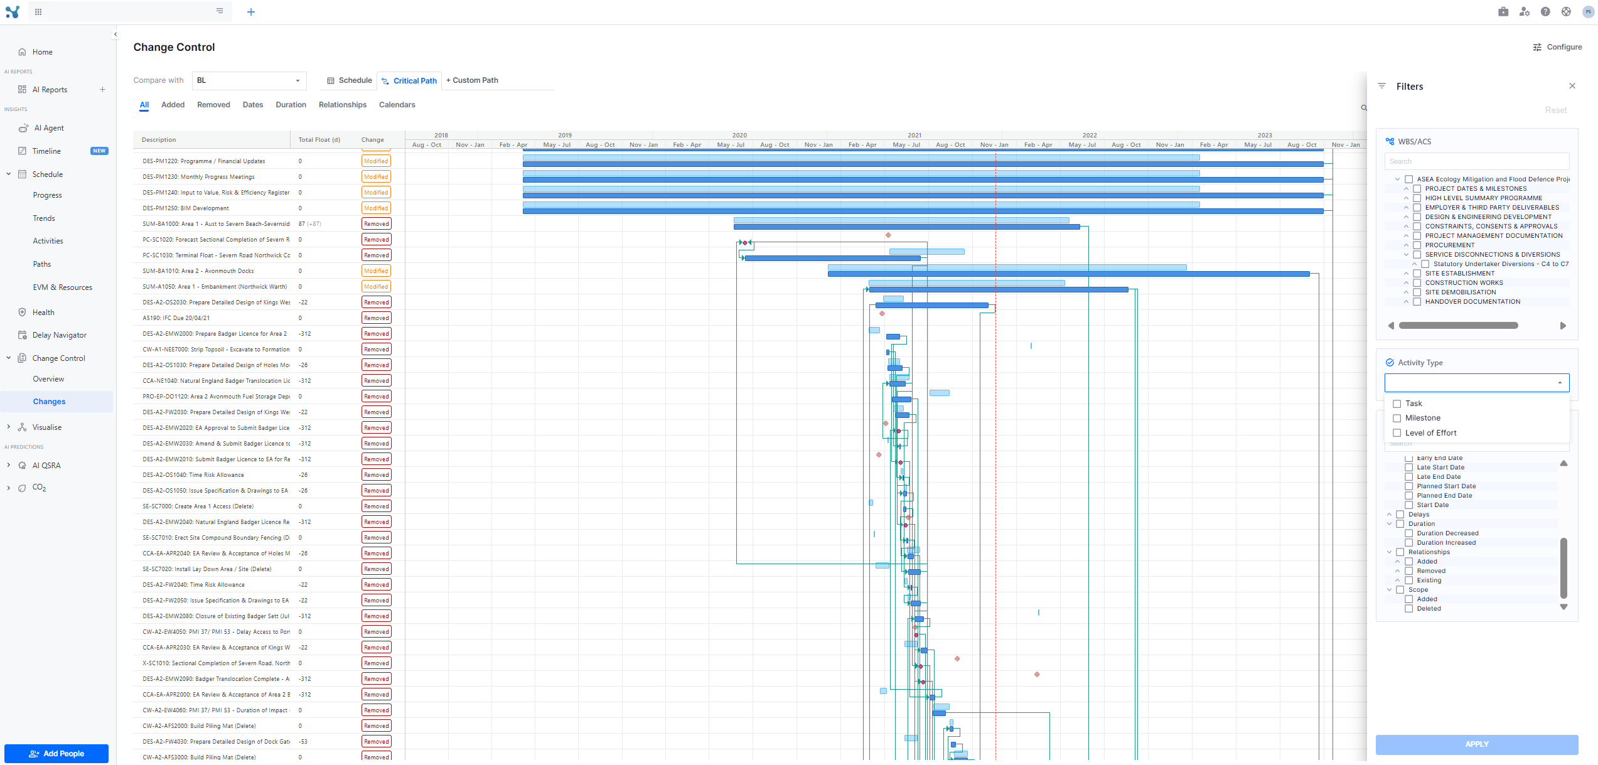This screenshot has width=1598, height=765.
Task: Open the help question mark icon
Action: (x=1545, y=12)
